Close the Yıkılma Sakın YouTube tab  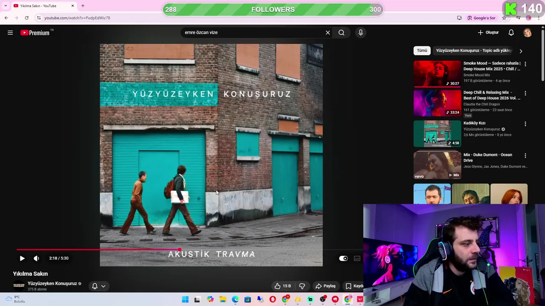[72, 6]
